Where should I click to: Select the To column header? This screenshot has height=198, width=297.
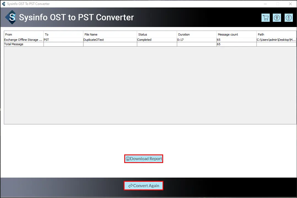[63, 34]
